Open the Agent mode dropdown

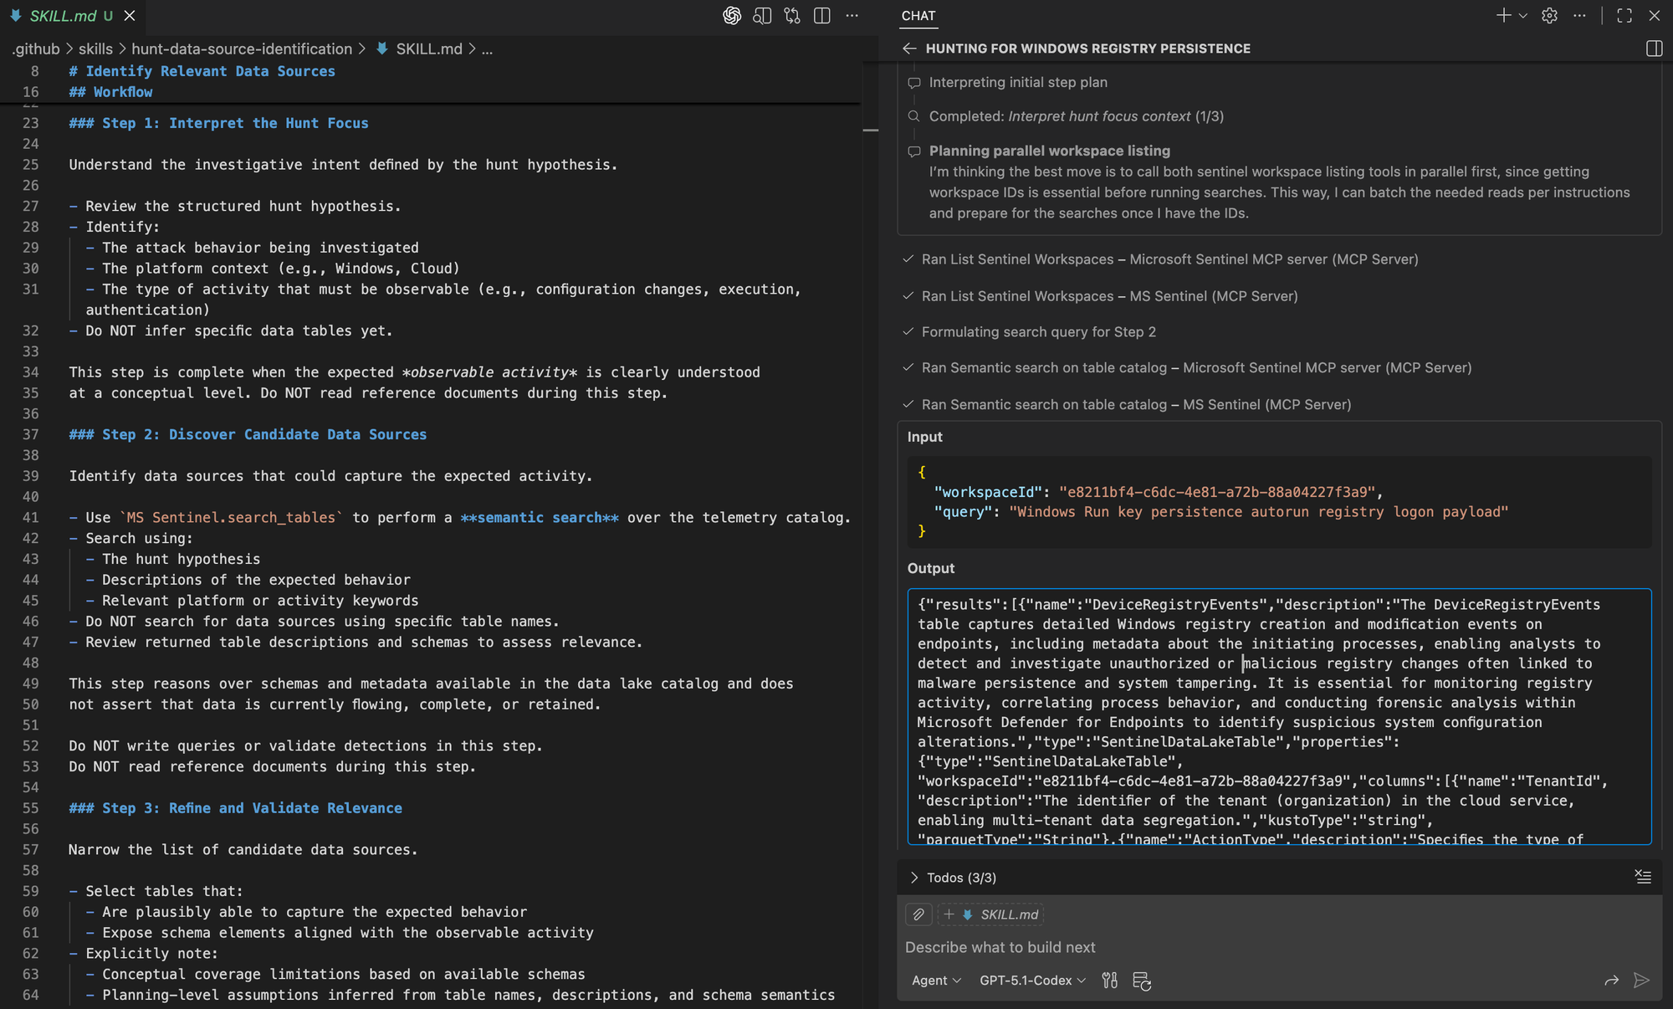(x=936, y=981)
